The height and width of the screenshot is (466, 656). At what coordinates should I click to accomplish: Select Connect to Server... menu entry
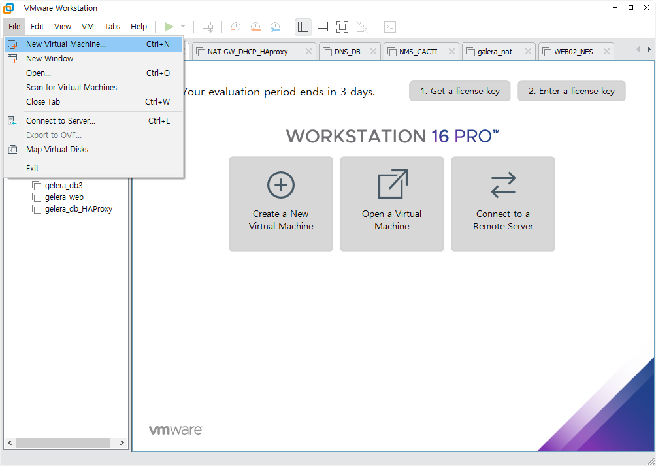point(93,121)
